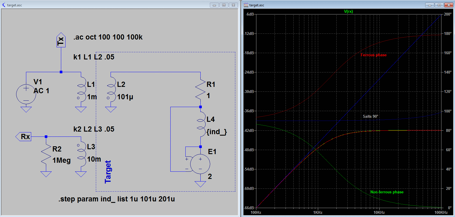Select the L4 inductor symbol
455x217 pixels.
click(200, 124)
